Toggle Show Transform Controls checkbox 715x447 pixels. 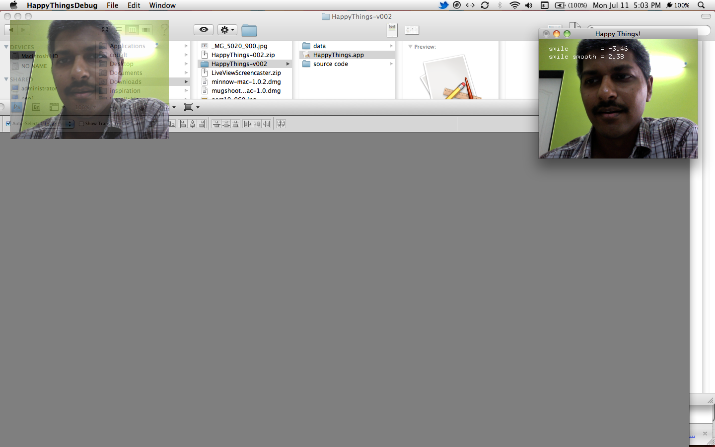click(x=81, y=124)
